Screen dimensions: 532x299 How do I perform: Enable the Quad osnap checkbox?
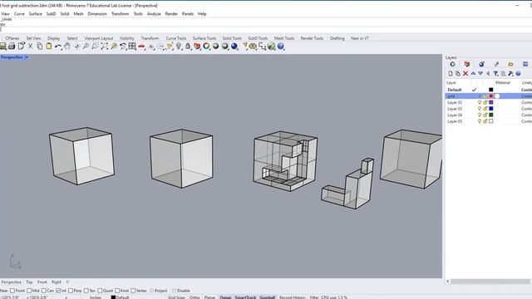100,291
